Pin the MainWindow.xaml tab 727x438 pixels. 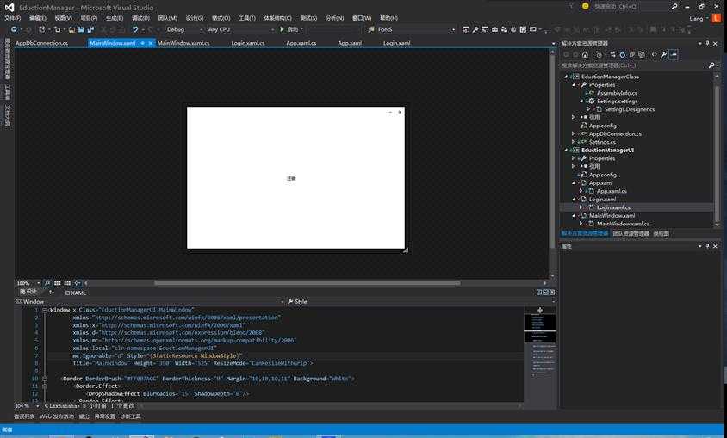click(x=142, y=43)
